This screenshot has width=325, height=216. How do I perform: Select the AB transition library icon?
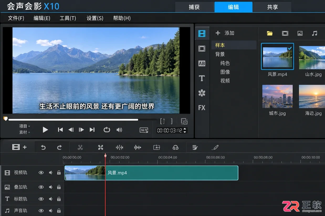coord(202,63)
